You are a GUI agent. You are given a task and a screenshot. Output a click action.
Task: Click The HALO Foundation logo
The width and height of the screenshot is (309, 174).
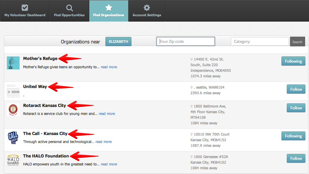(x=13, y=160)
